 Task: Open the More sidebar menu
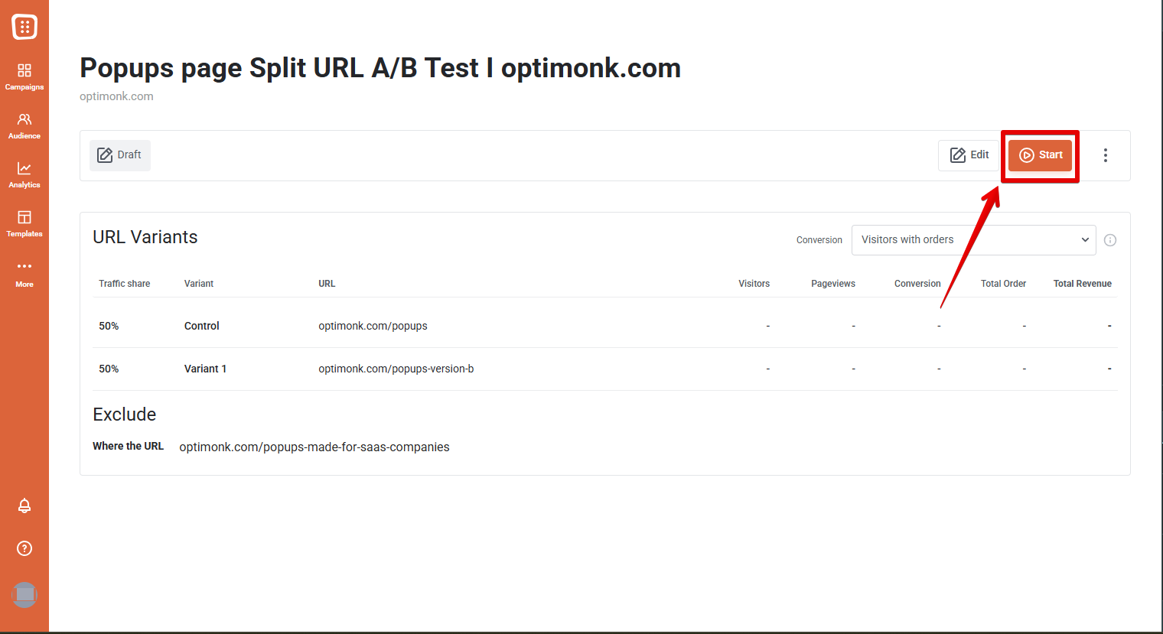click(x=24, y=274)
